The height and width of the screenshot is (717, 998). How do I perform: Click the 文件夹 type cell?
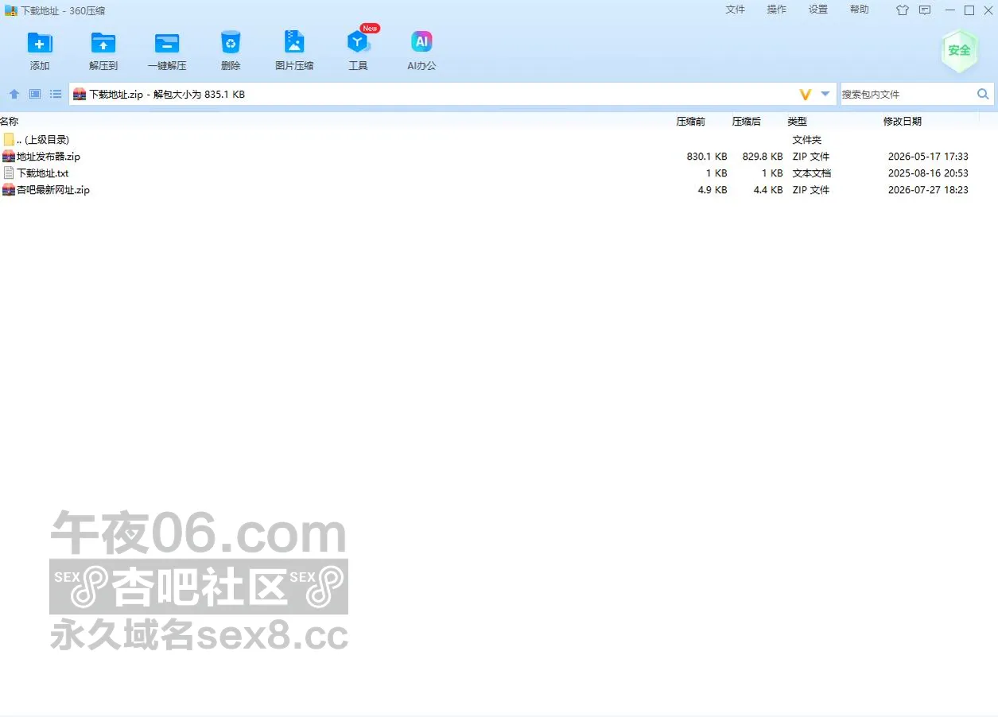806,140
